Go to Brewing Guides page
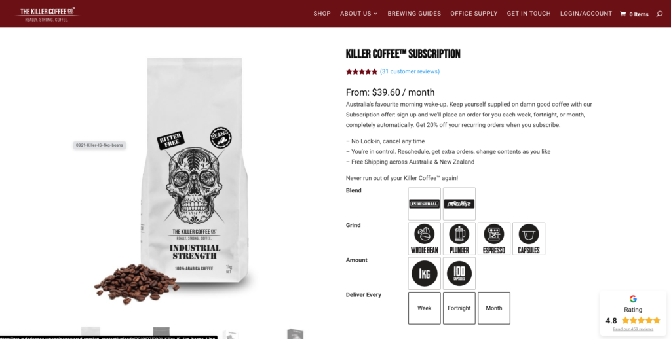The width and height of the screenshot is (671, 339). click(414, 14)
